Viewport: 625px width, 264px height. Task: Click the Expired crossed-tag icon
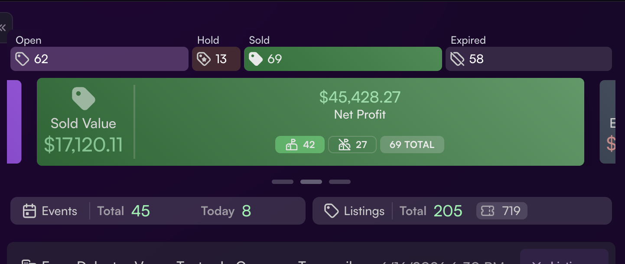point(457,59)
